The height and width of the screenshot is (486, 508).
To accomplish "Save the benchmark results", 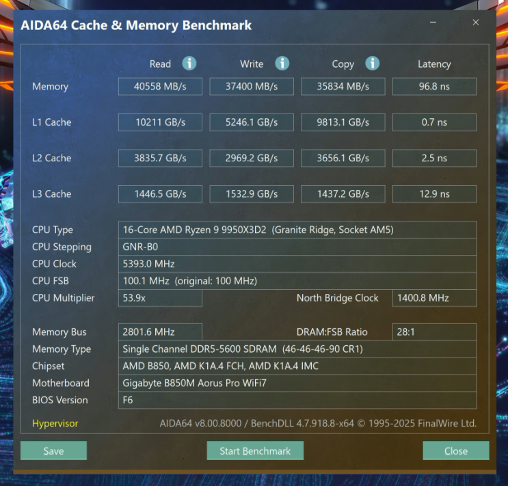I will 53,450.
